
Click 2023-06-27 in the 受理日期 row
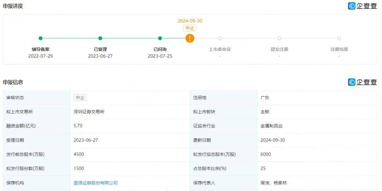click(x=86, y=140)
